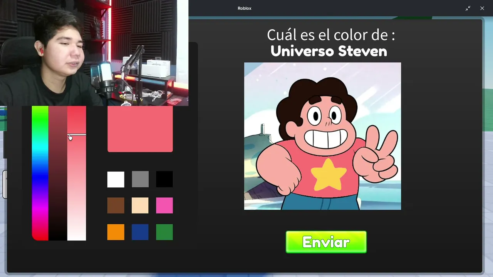493x277 pixels.
Task: Click the Roblox title bar text
Action: [245, 8]
